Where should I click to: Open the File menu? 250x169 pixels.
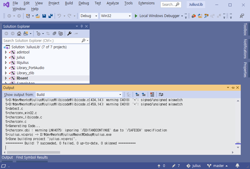pos(15,3)
